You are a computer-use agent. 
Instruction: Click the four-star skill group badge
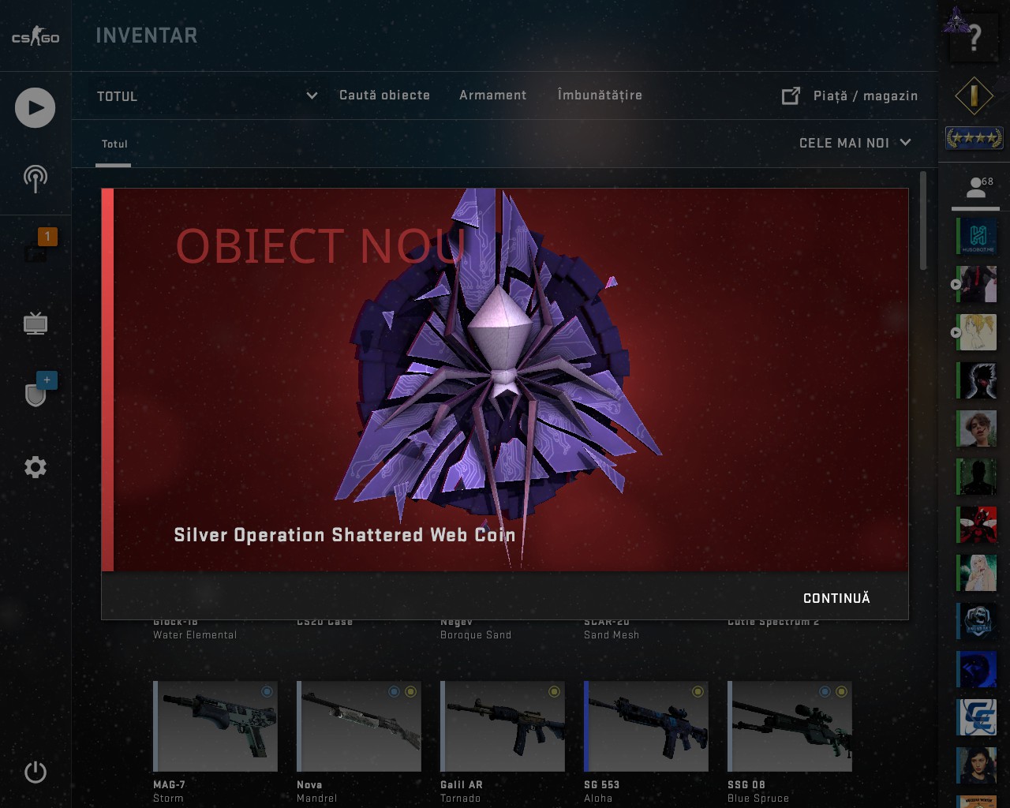click(x=974, y=138)
